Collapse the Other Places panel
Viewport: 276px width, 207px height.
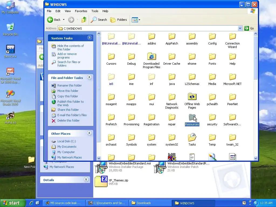(x=89, y=133)
